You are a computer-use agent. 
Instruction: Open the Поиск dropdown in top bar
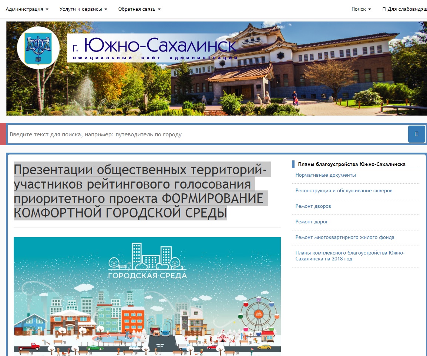(361, 9)
